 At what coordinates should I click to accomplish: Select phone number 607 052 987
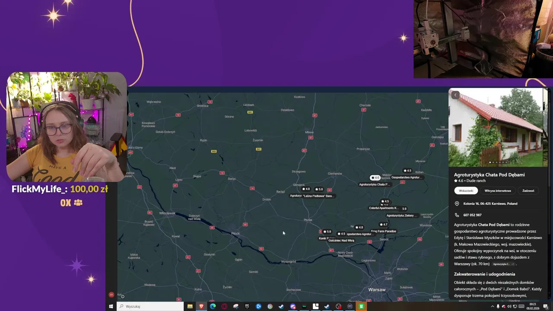pyautogui.click(x=472, y=215)
